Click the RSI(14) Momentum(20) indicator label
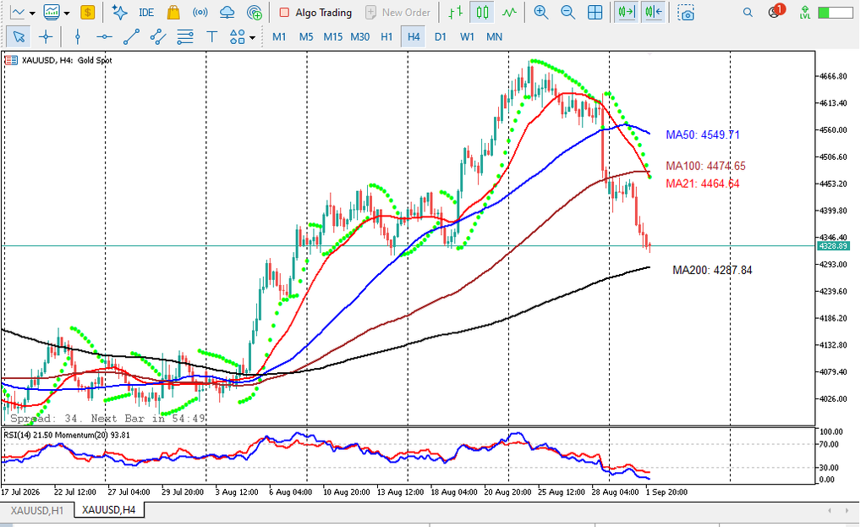Image resolution: width=866 pixels, height=527 pixels. 67,436
